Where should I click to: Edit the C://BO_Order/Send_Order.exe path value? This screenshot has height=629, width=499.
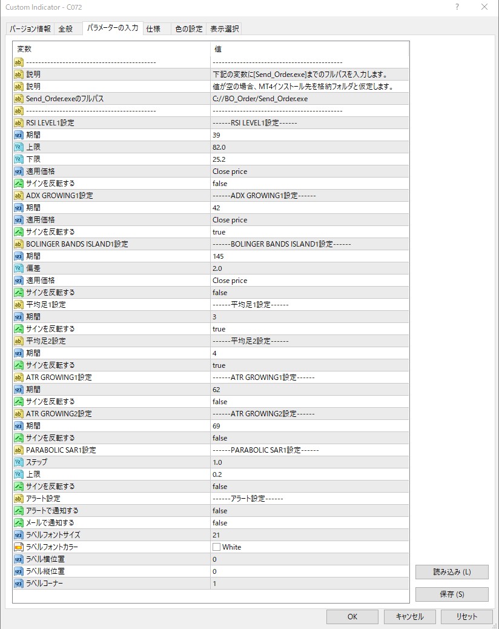[309, 99]
